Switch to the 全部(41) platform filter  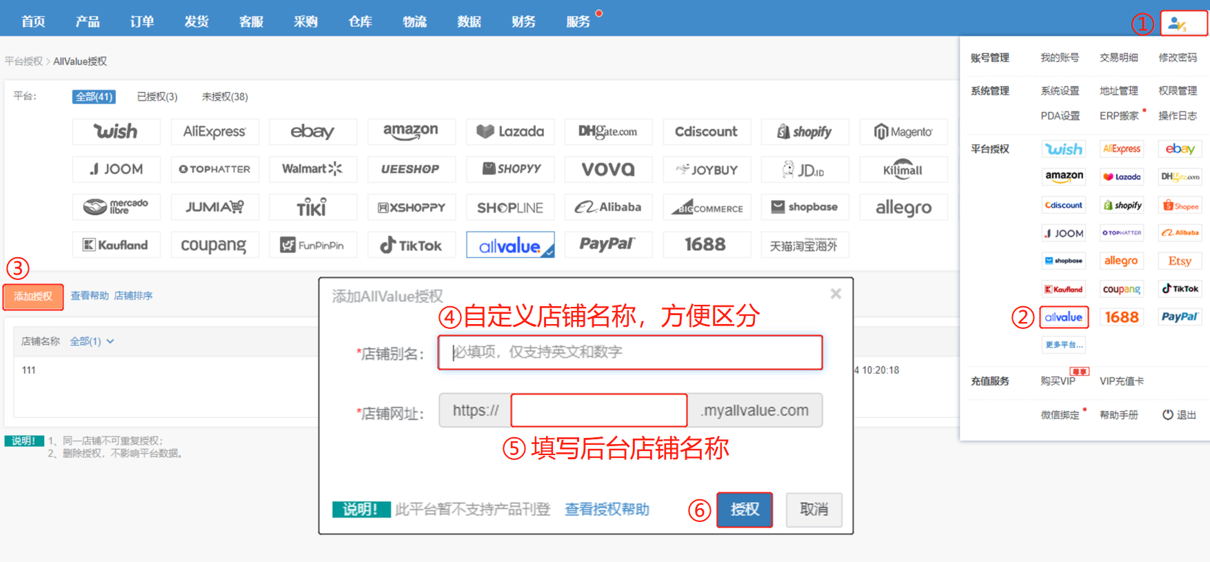94,97
